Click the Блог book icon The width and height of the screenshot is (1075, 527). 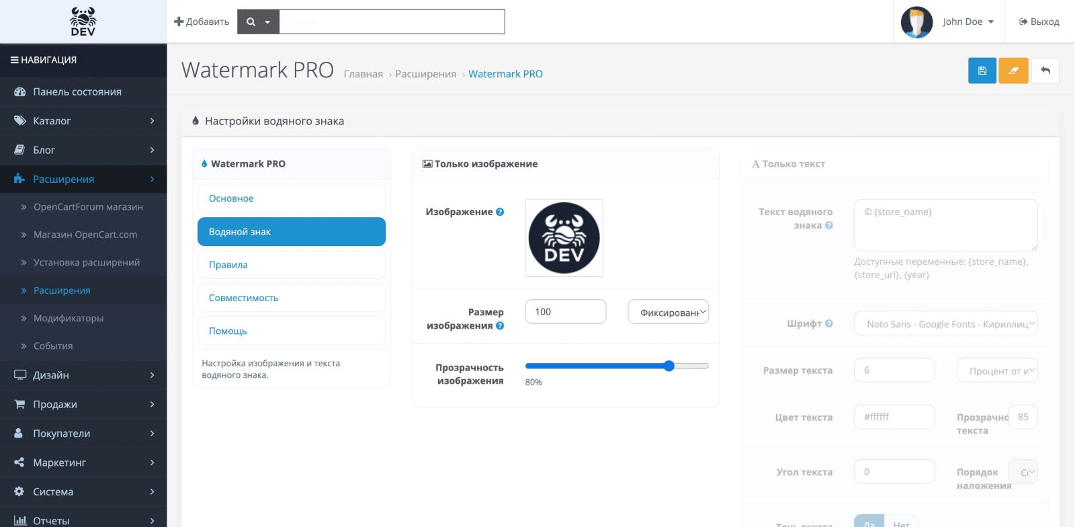coord(19,150)
